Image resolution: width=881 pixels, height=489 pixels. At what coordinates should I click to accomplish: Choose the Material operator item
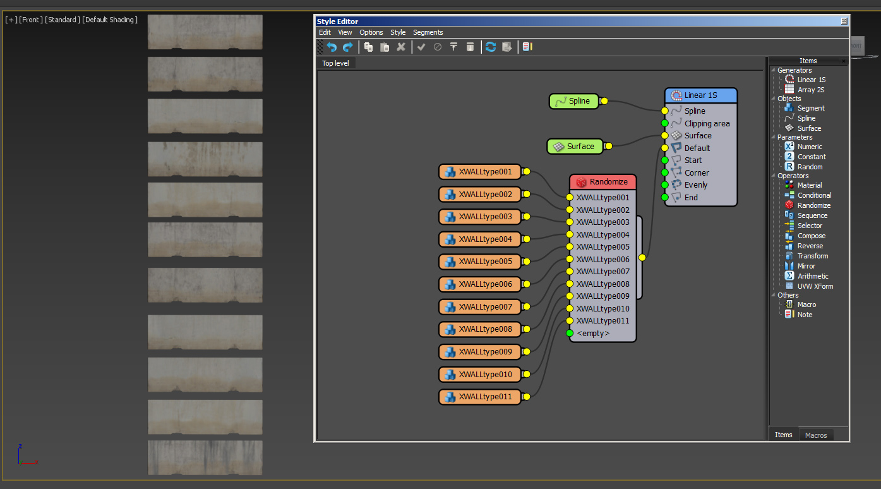click(x=809, y=185)
